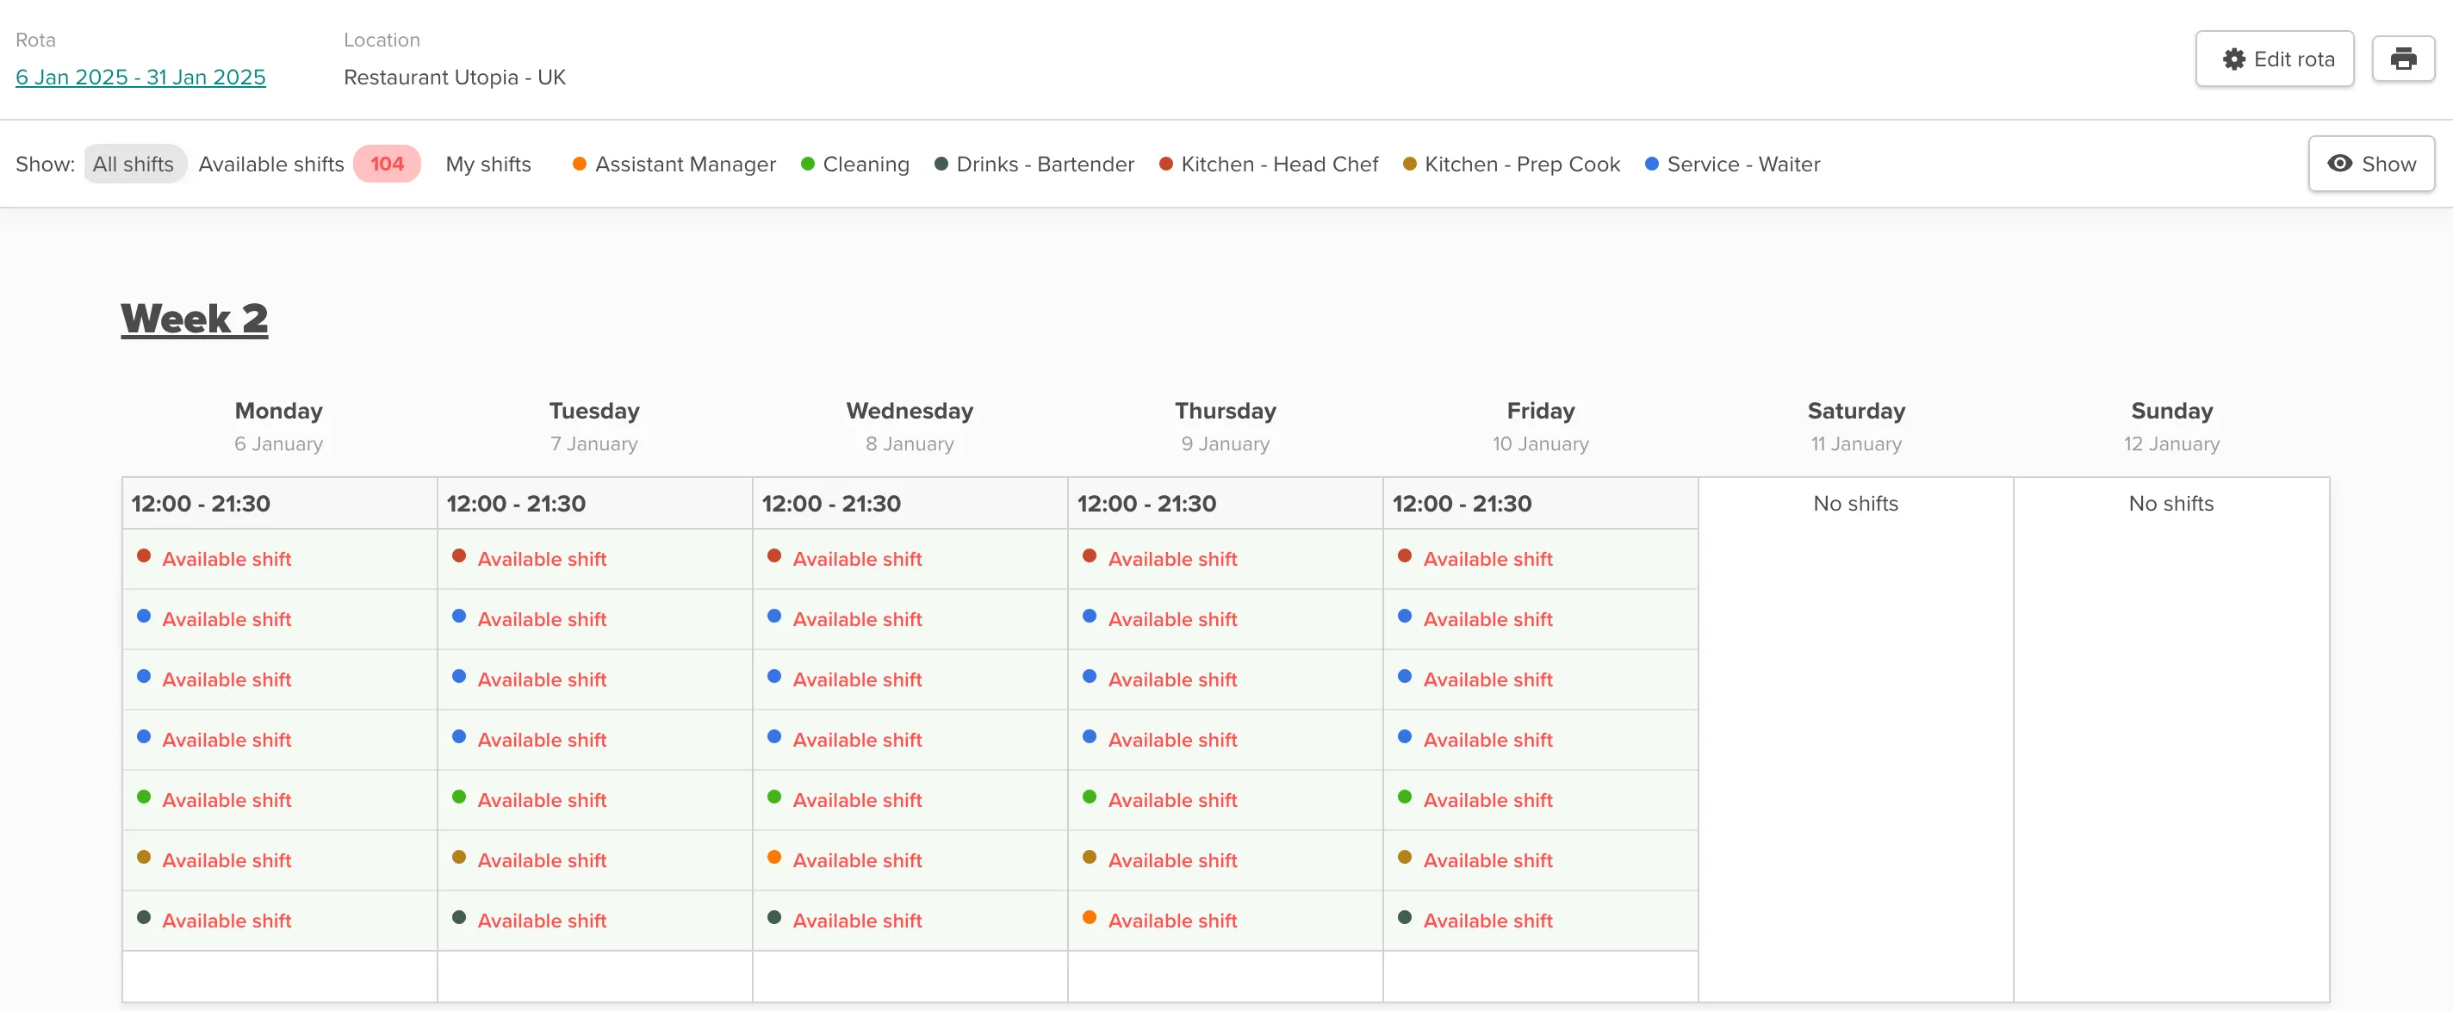Screen dimensions: 2453x1011
Task: Claim a Waiter Available shift on Friday
Action: pos(1487,619)
